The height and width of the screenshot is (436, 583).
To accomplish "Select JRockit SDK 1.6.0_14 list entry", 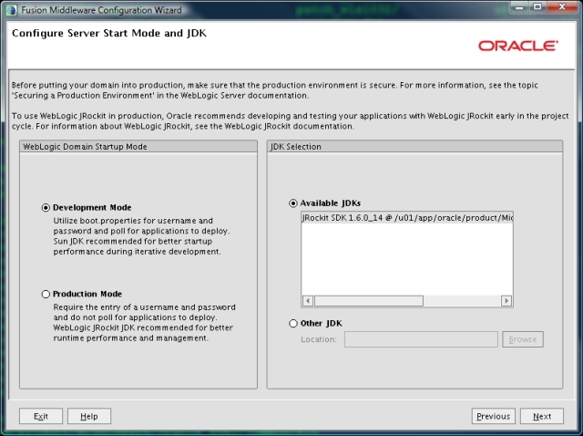I will [407, 218].
